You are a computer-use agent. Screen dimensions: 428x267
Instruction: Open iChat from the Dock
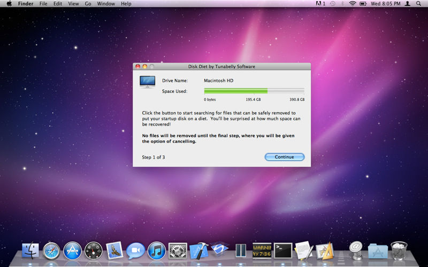(x=135, y=251)
